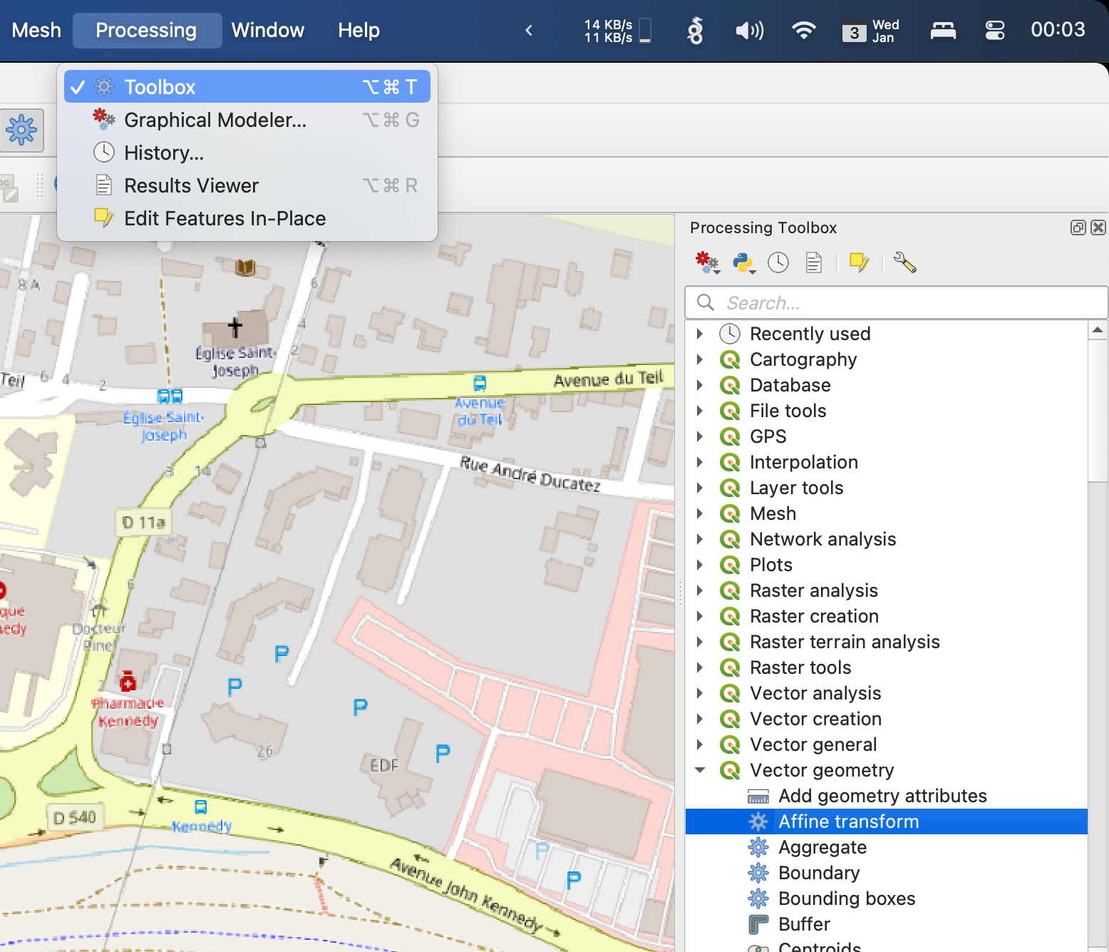Open the History clock icon in toolbox
1109x952 pixels.
coord(778,262)
